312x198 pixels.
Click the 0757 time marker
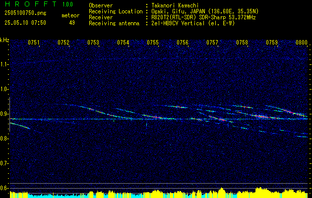tap(212, 43)
